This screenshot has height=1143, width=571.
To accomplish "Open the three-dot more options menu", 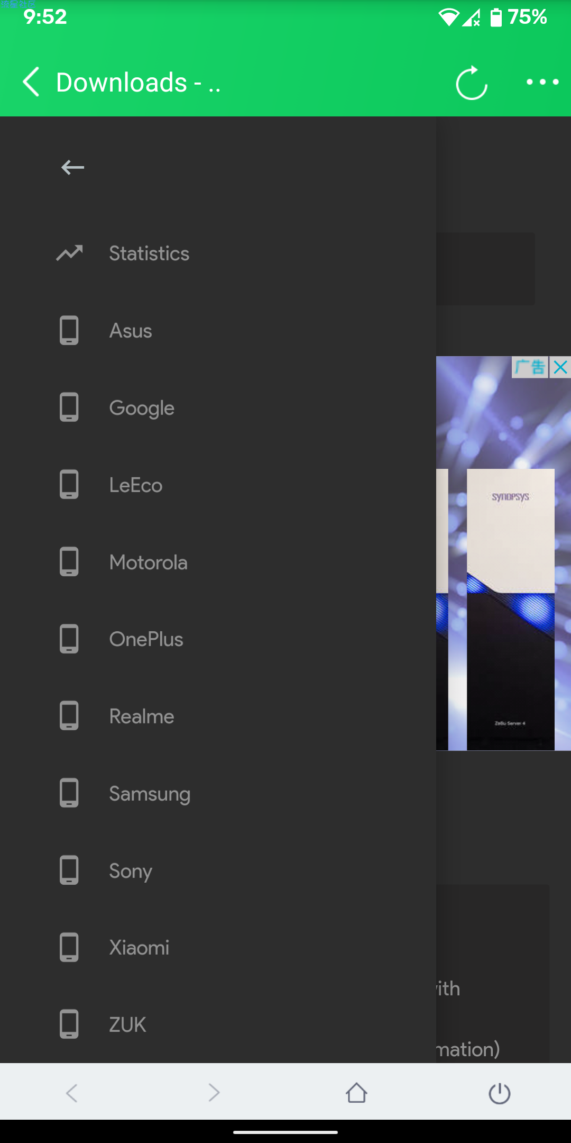I will (542, 82).
